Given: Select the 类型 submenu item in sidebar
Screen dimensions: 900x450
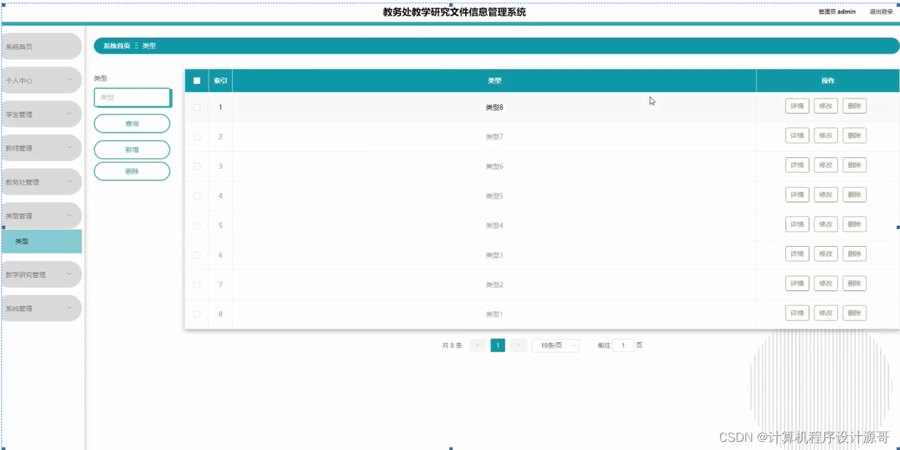Looking at the screenshot, I should (41, 241).
